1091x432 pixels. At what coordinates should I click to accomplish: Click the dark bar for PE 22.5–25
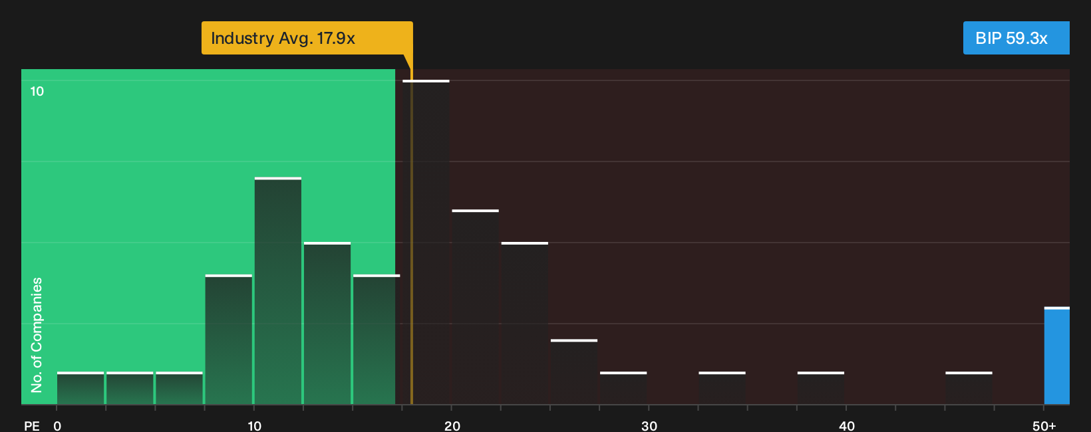click(x=525, y=323)
